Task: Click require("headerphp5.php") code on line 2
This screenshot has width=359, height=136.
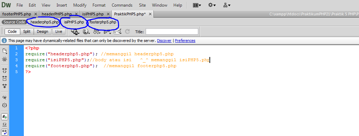Action: coord(62,54)
